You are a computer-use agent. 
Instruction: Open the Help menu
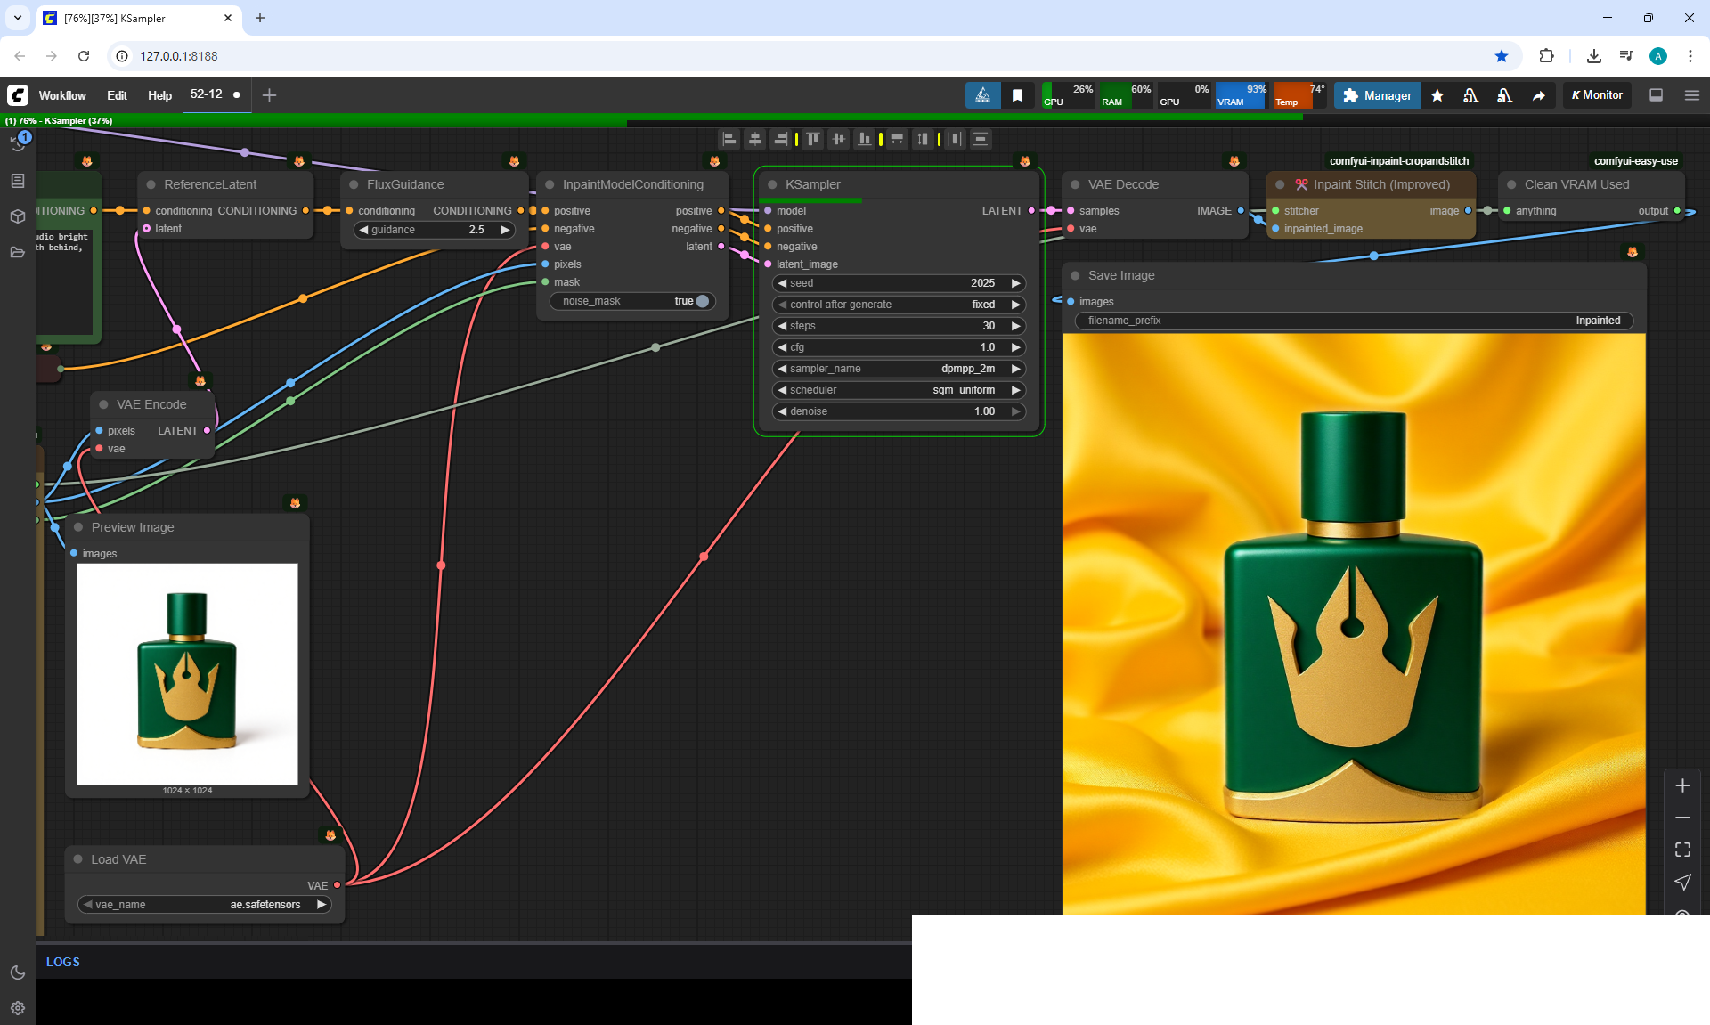coord(159,95)
